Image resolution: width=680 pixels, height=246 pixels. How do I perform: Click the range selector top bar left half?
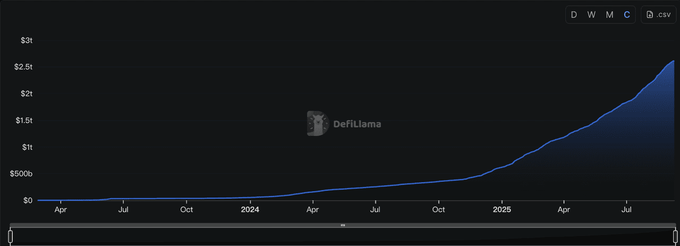click(x=175, y=225)
